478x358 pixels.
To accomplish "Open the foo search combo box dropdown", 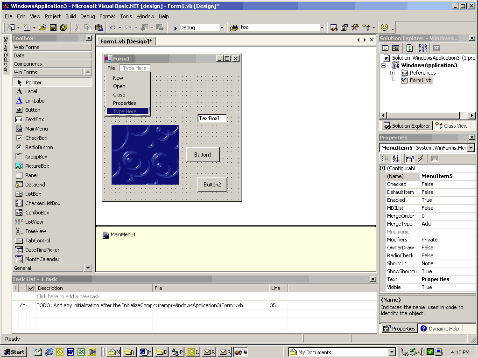I will pos(323,27).
